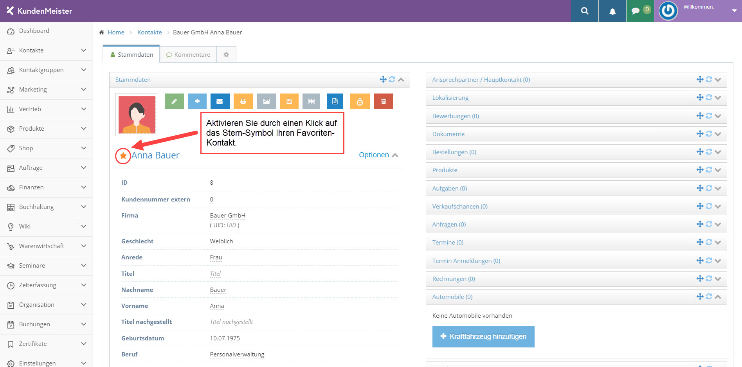Click the orange stopwatch timer button
742x367 pixels.
coord(360,102)
